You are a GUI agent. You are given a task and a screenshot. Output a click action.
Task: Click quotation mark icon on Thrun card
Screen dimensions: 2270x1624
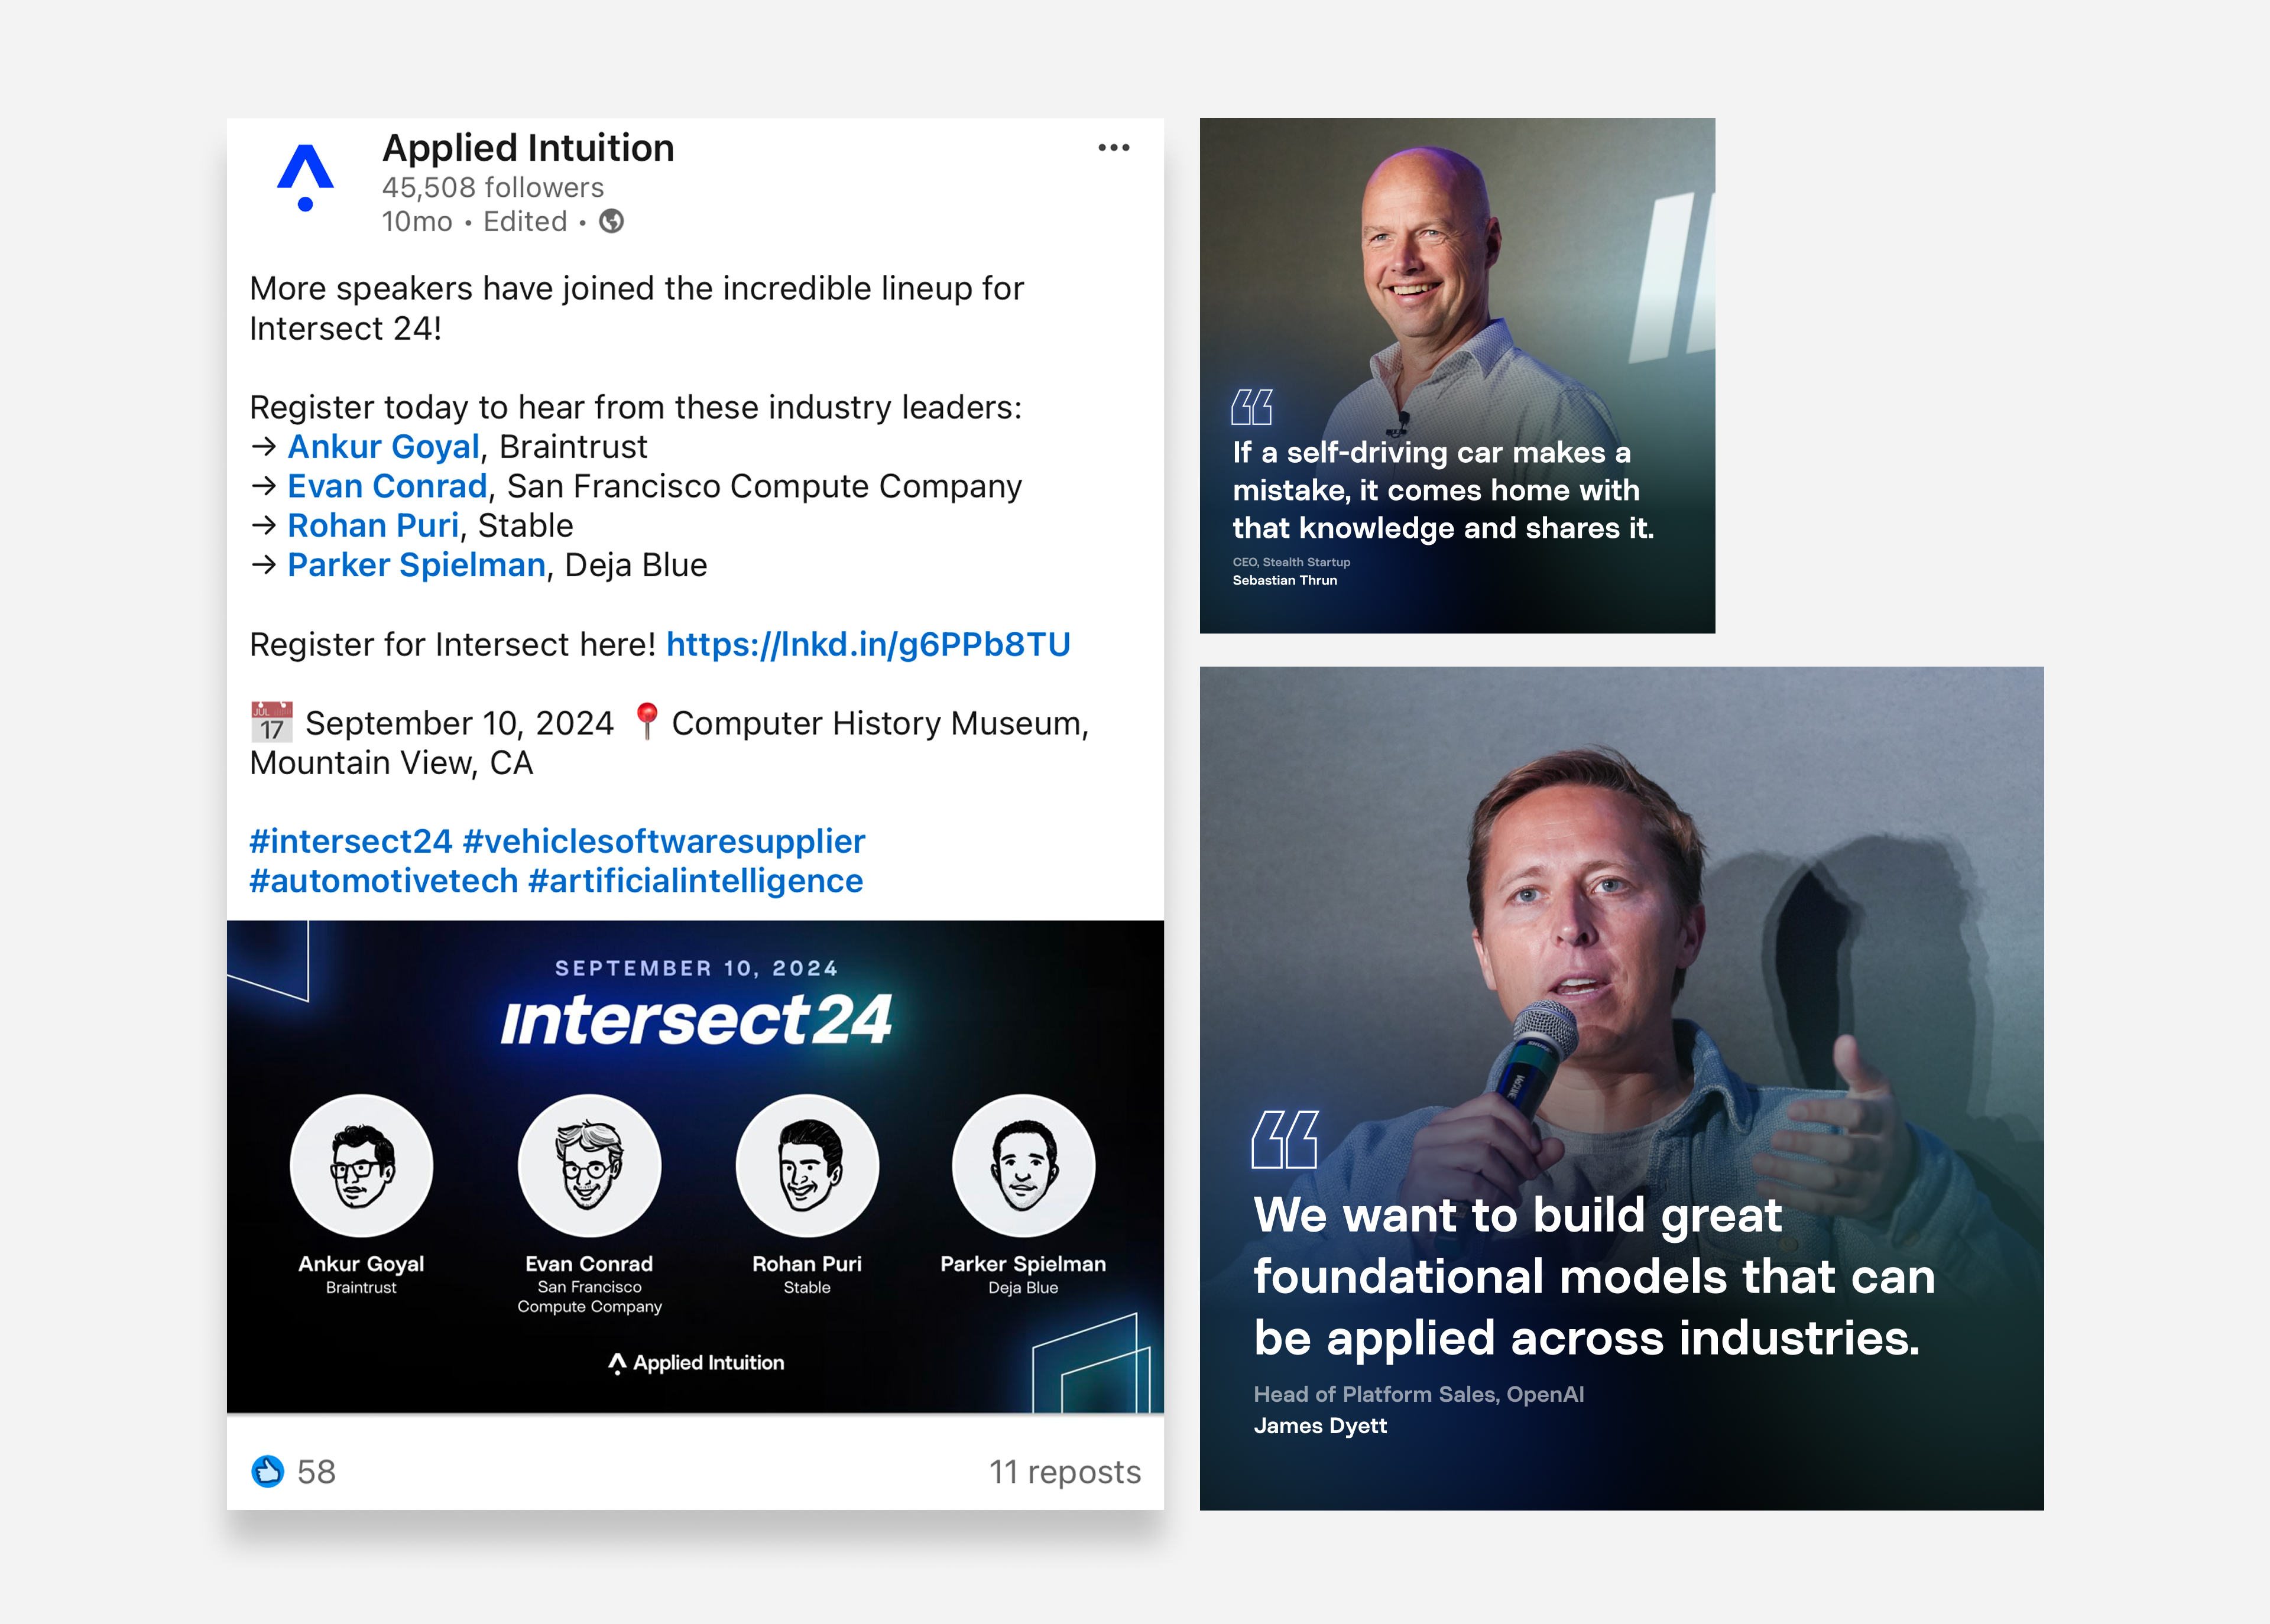point(1252,407)
